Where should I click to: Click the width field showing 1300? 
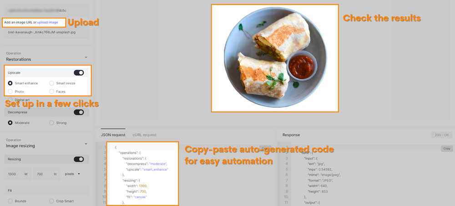point(18,174)
